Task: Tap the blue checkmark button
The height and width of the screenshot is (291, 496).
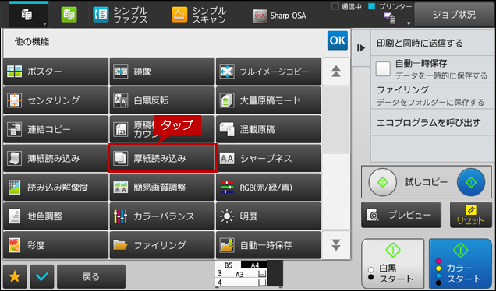Action: coord(42,276)
